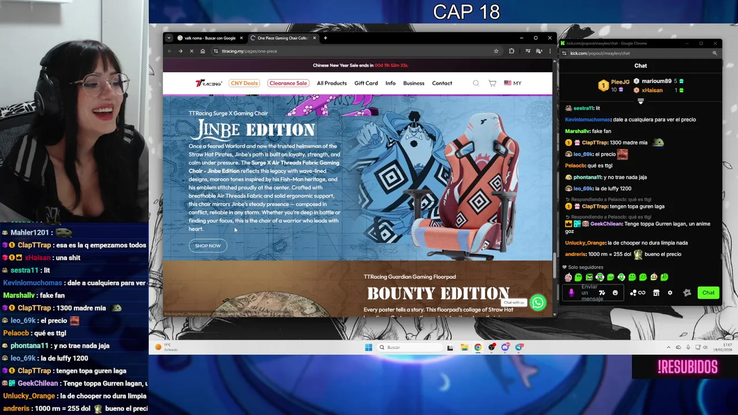Click the Clearance Sale button
The width and height of the screenshot is (738, 415).
[x=288, y=83]
